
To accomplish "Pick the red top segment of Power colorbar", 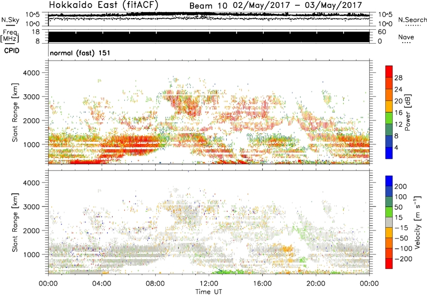I will point(389,71).
